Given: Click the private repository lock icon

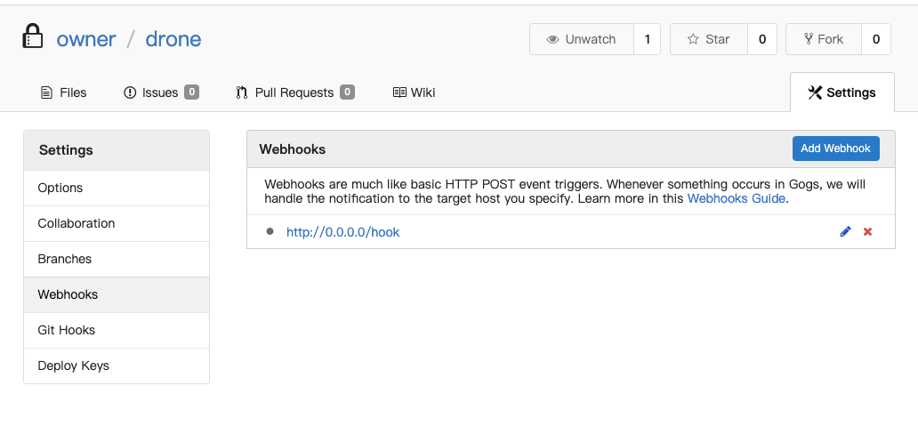Looking at the screenshot, I should click(33, 36).
